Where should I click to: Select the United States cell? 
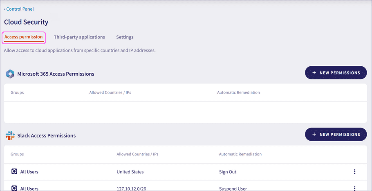(x=130, y=172)
